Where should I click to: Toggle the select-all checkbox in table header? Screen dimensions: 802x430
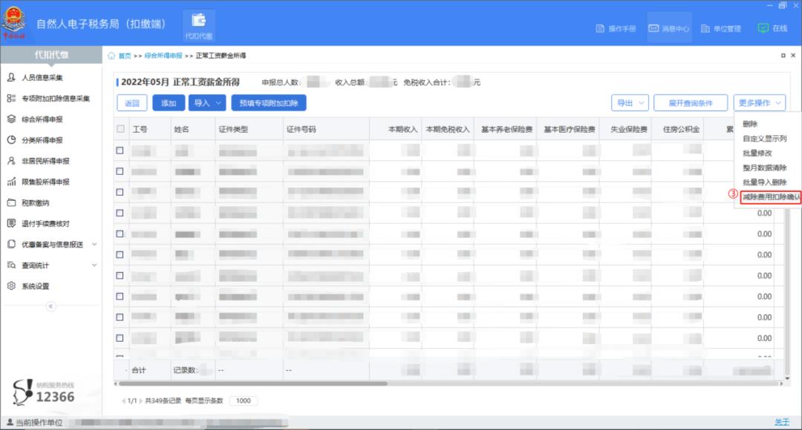pyautogui.click(x=120, y=129)
